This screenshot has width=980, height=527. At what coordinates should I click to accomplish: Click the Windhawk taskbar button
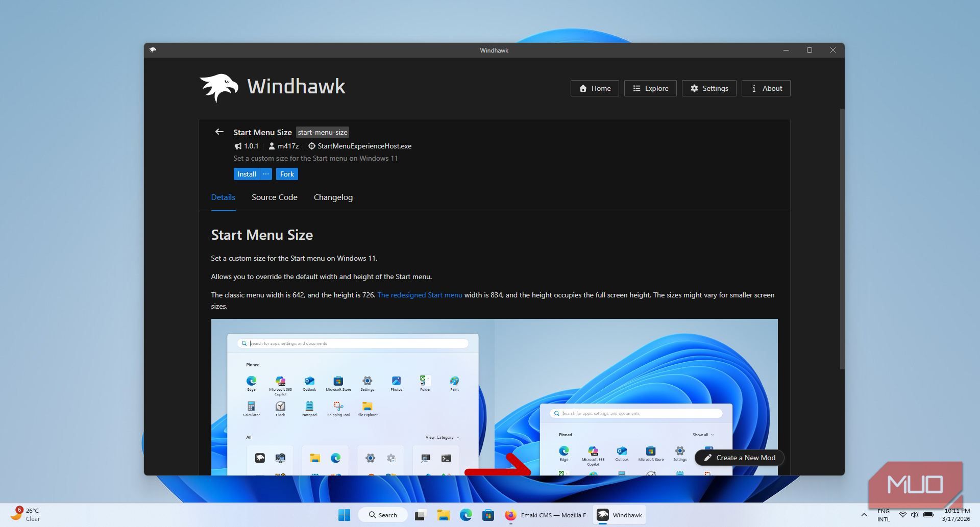(619, 515)
